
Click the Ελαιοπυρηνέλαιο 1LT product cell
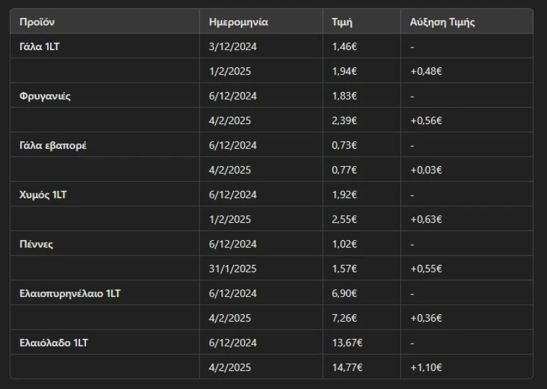70,293
